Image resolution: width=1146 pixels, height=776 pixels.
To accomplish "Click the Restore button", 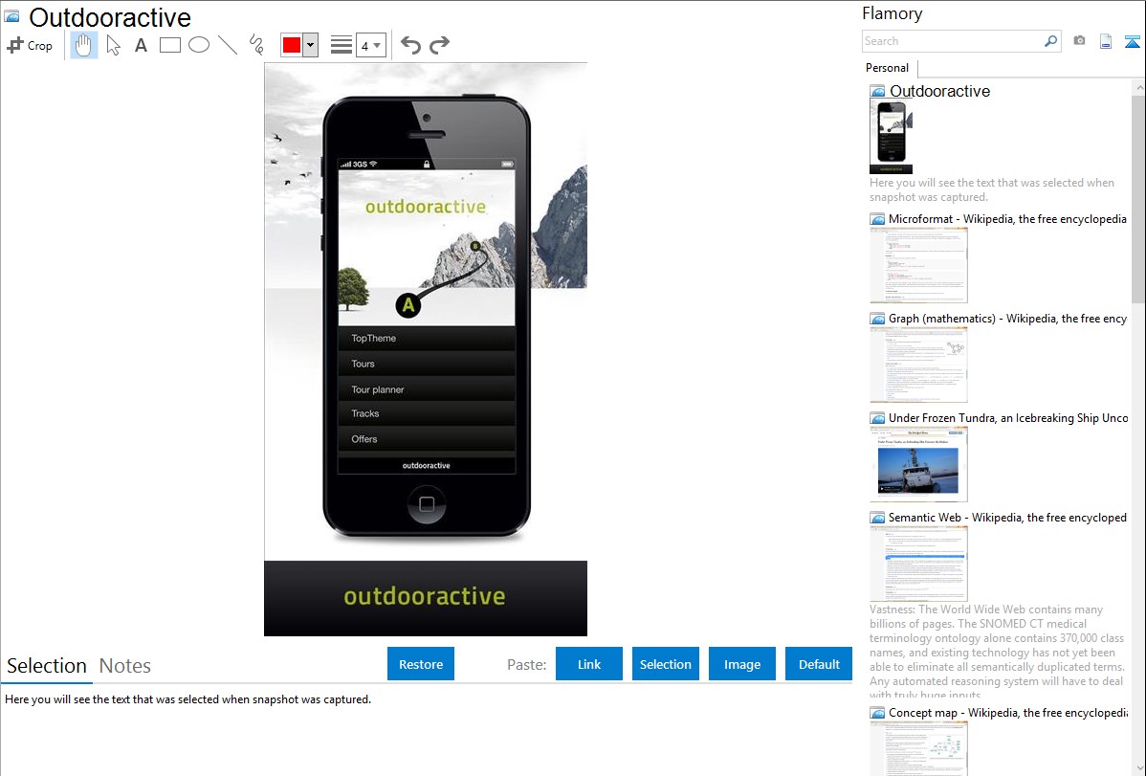I will (x=421, y=664).
